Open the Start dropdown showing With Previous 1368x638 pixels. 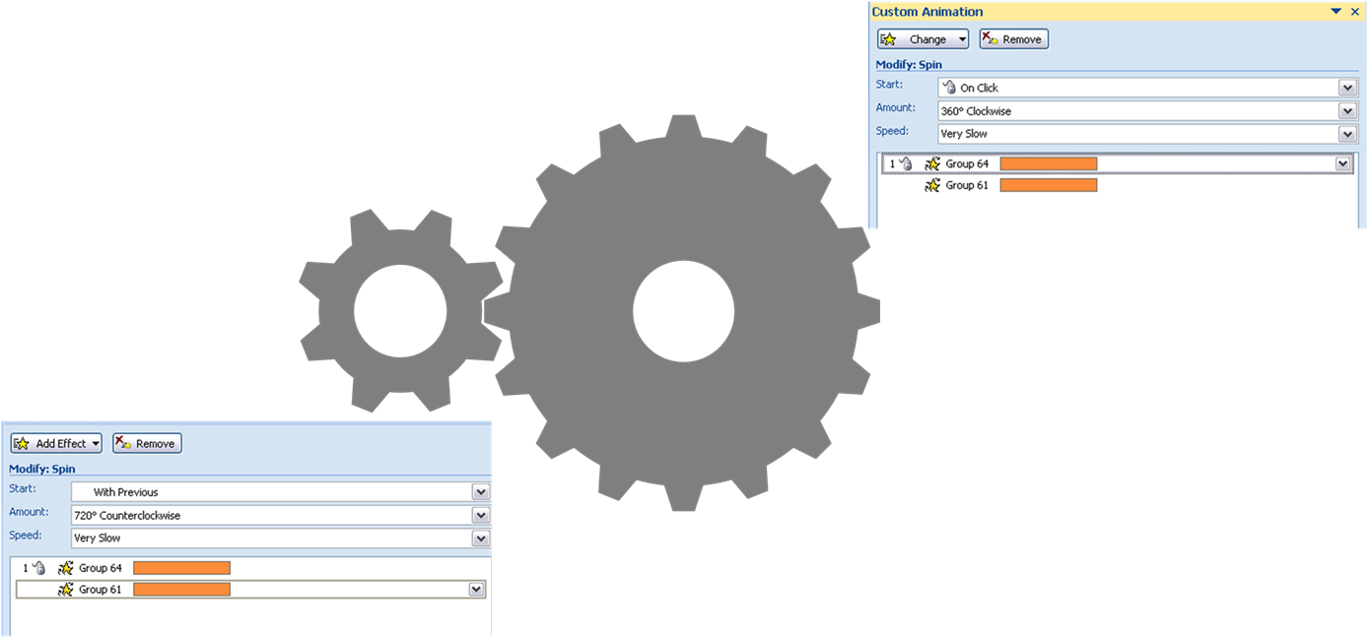pos(480,492)
